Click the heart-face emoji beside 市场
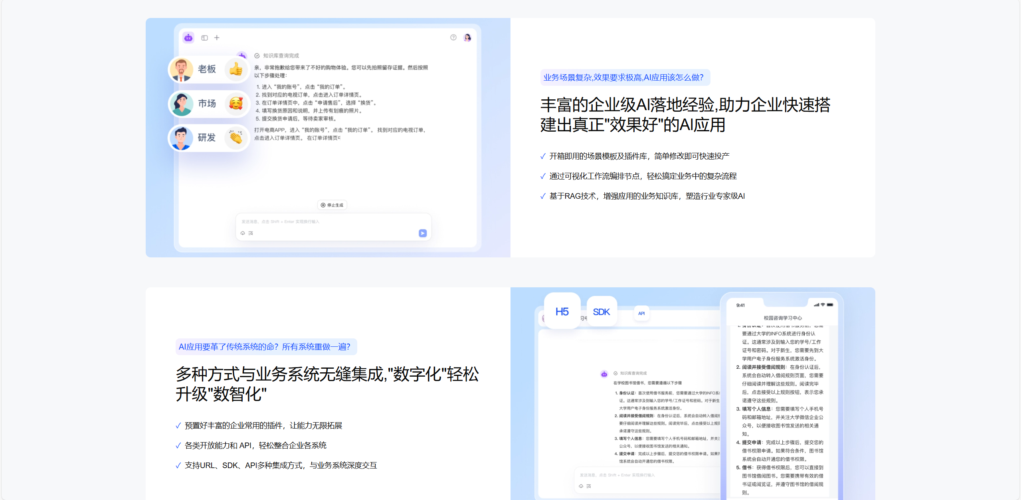 coord(236,104)
